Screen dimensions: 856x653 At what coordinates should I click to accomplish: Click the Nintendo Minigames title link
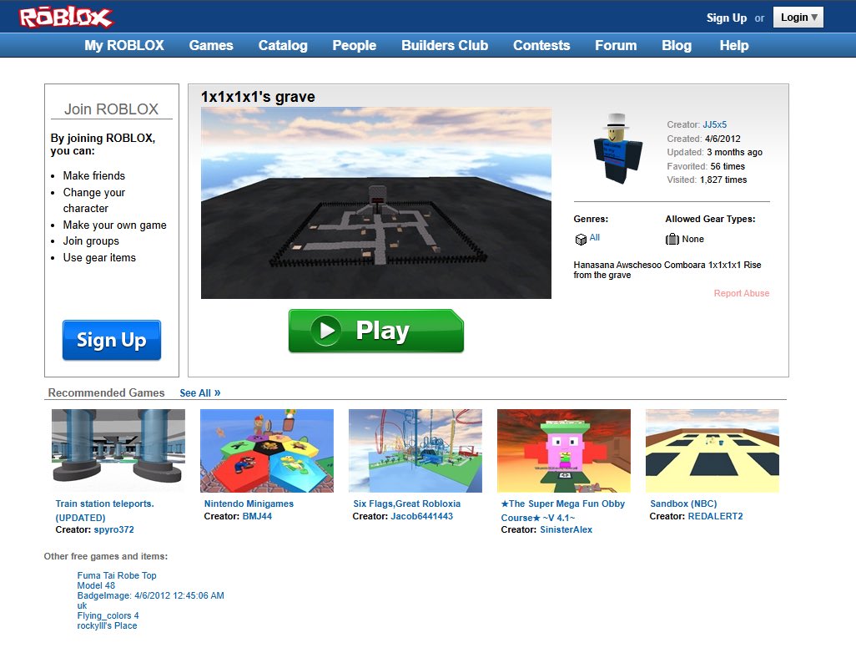coord(249,504)
